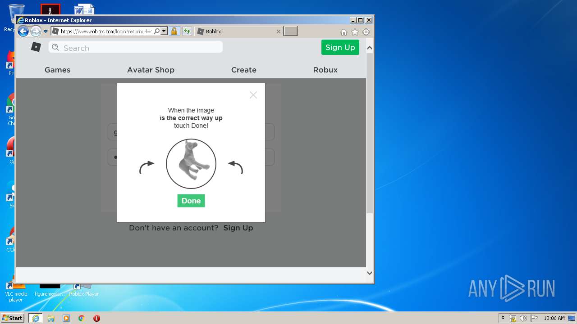The image size is (577, 324).
Task: Open the Windows Start menu
Action: click(x=12, y=318)
